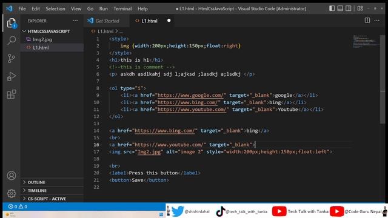Image resolution: width=388 pixels, height=218 pixels.
Task: Click the minimap code preview
Action: click(x=366, y=41)
